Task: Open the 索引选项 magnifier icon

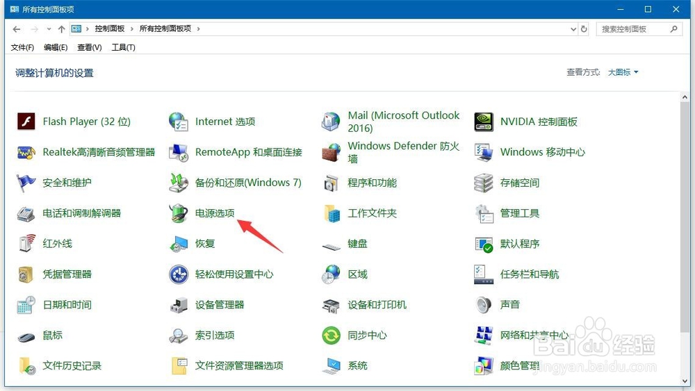Action: [179, 335]
